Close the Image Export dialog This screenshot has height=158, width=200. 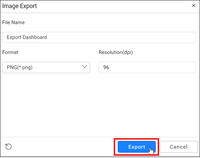[x=194, y=5]
